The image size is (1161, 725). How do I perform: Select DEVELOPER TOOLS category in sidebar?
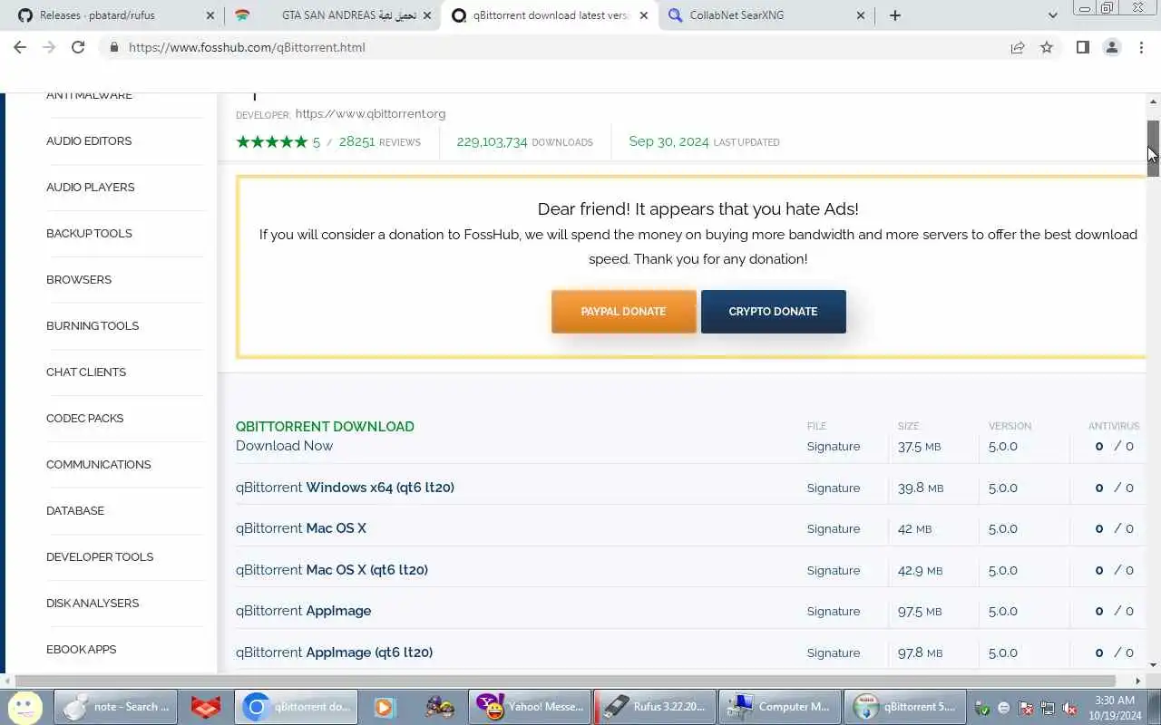(x=100, y=557)
